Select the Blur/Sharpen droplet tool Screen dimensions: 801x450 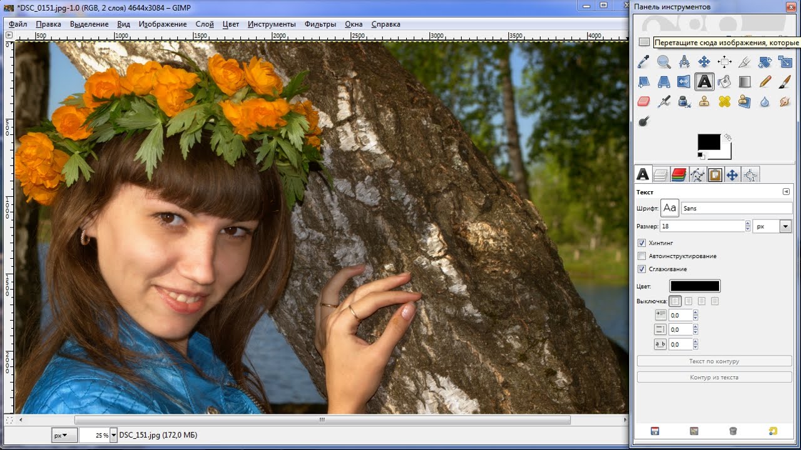765,101
